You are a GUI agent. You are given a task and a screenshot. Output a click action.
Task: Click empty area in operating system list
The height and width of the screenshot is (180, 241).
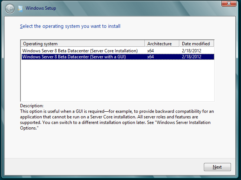(x=118, y=80)
